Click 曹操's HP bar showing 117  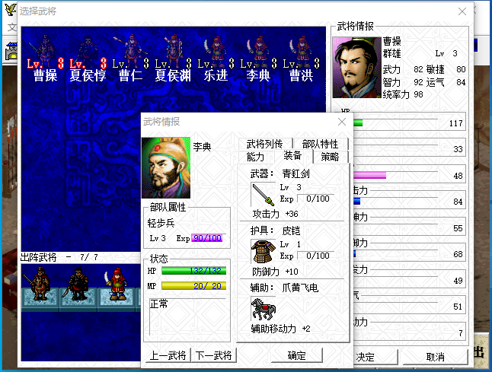pos(395,122)
